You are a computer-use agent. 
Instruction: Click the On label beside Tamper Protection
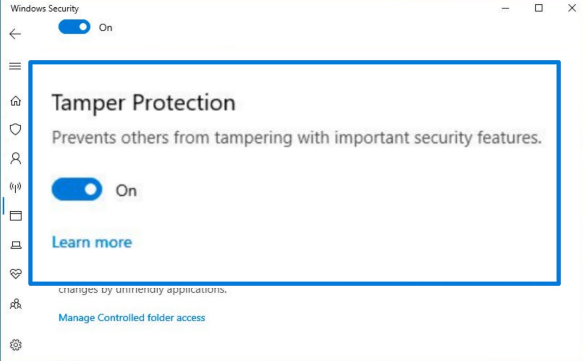(126, 190)
